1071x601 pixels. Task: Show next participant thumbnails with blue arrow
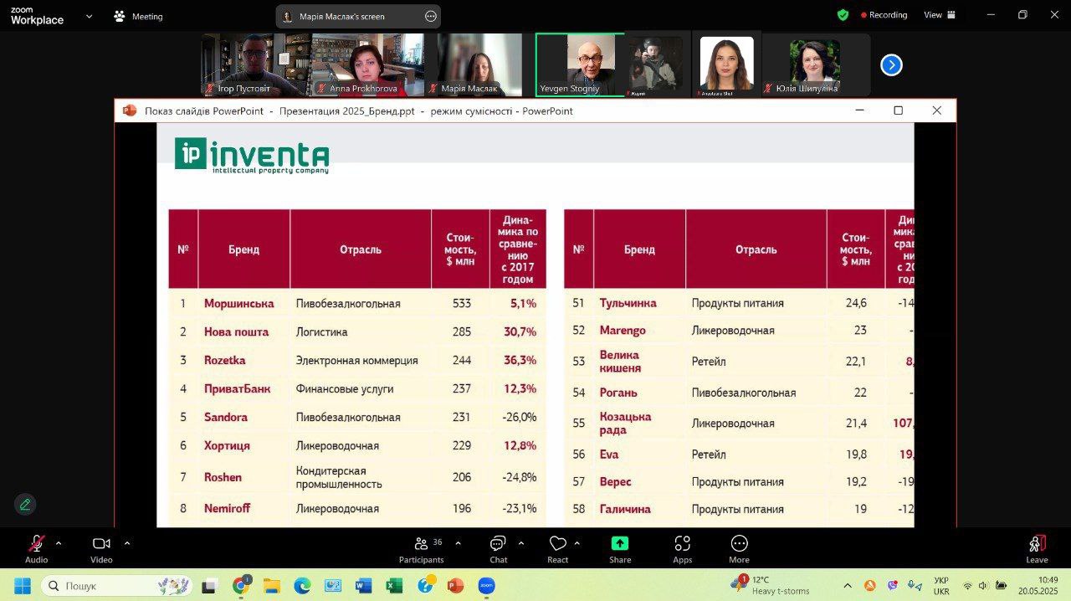click(891, 64)
